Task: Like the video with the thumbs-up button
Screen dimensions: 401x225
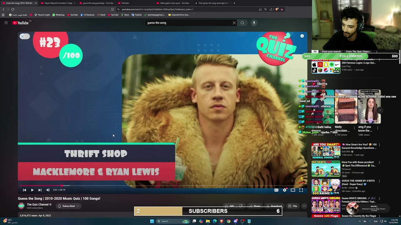Action: coord(229,206)
